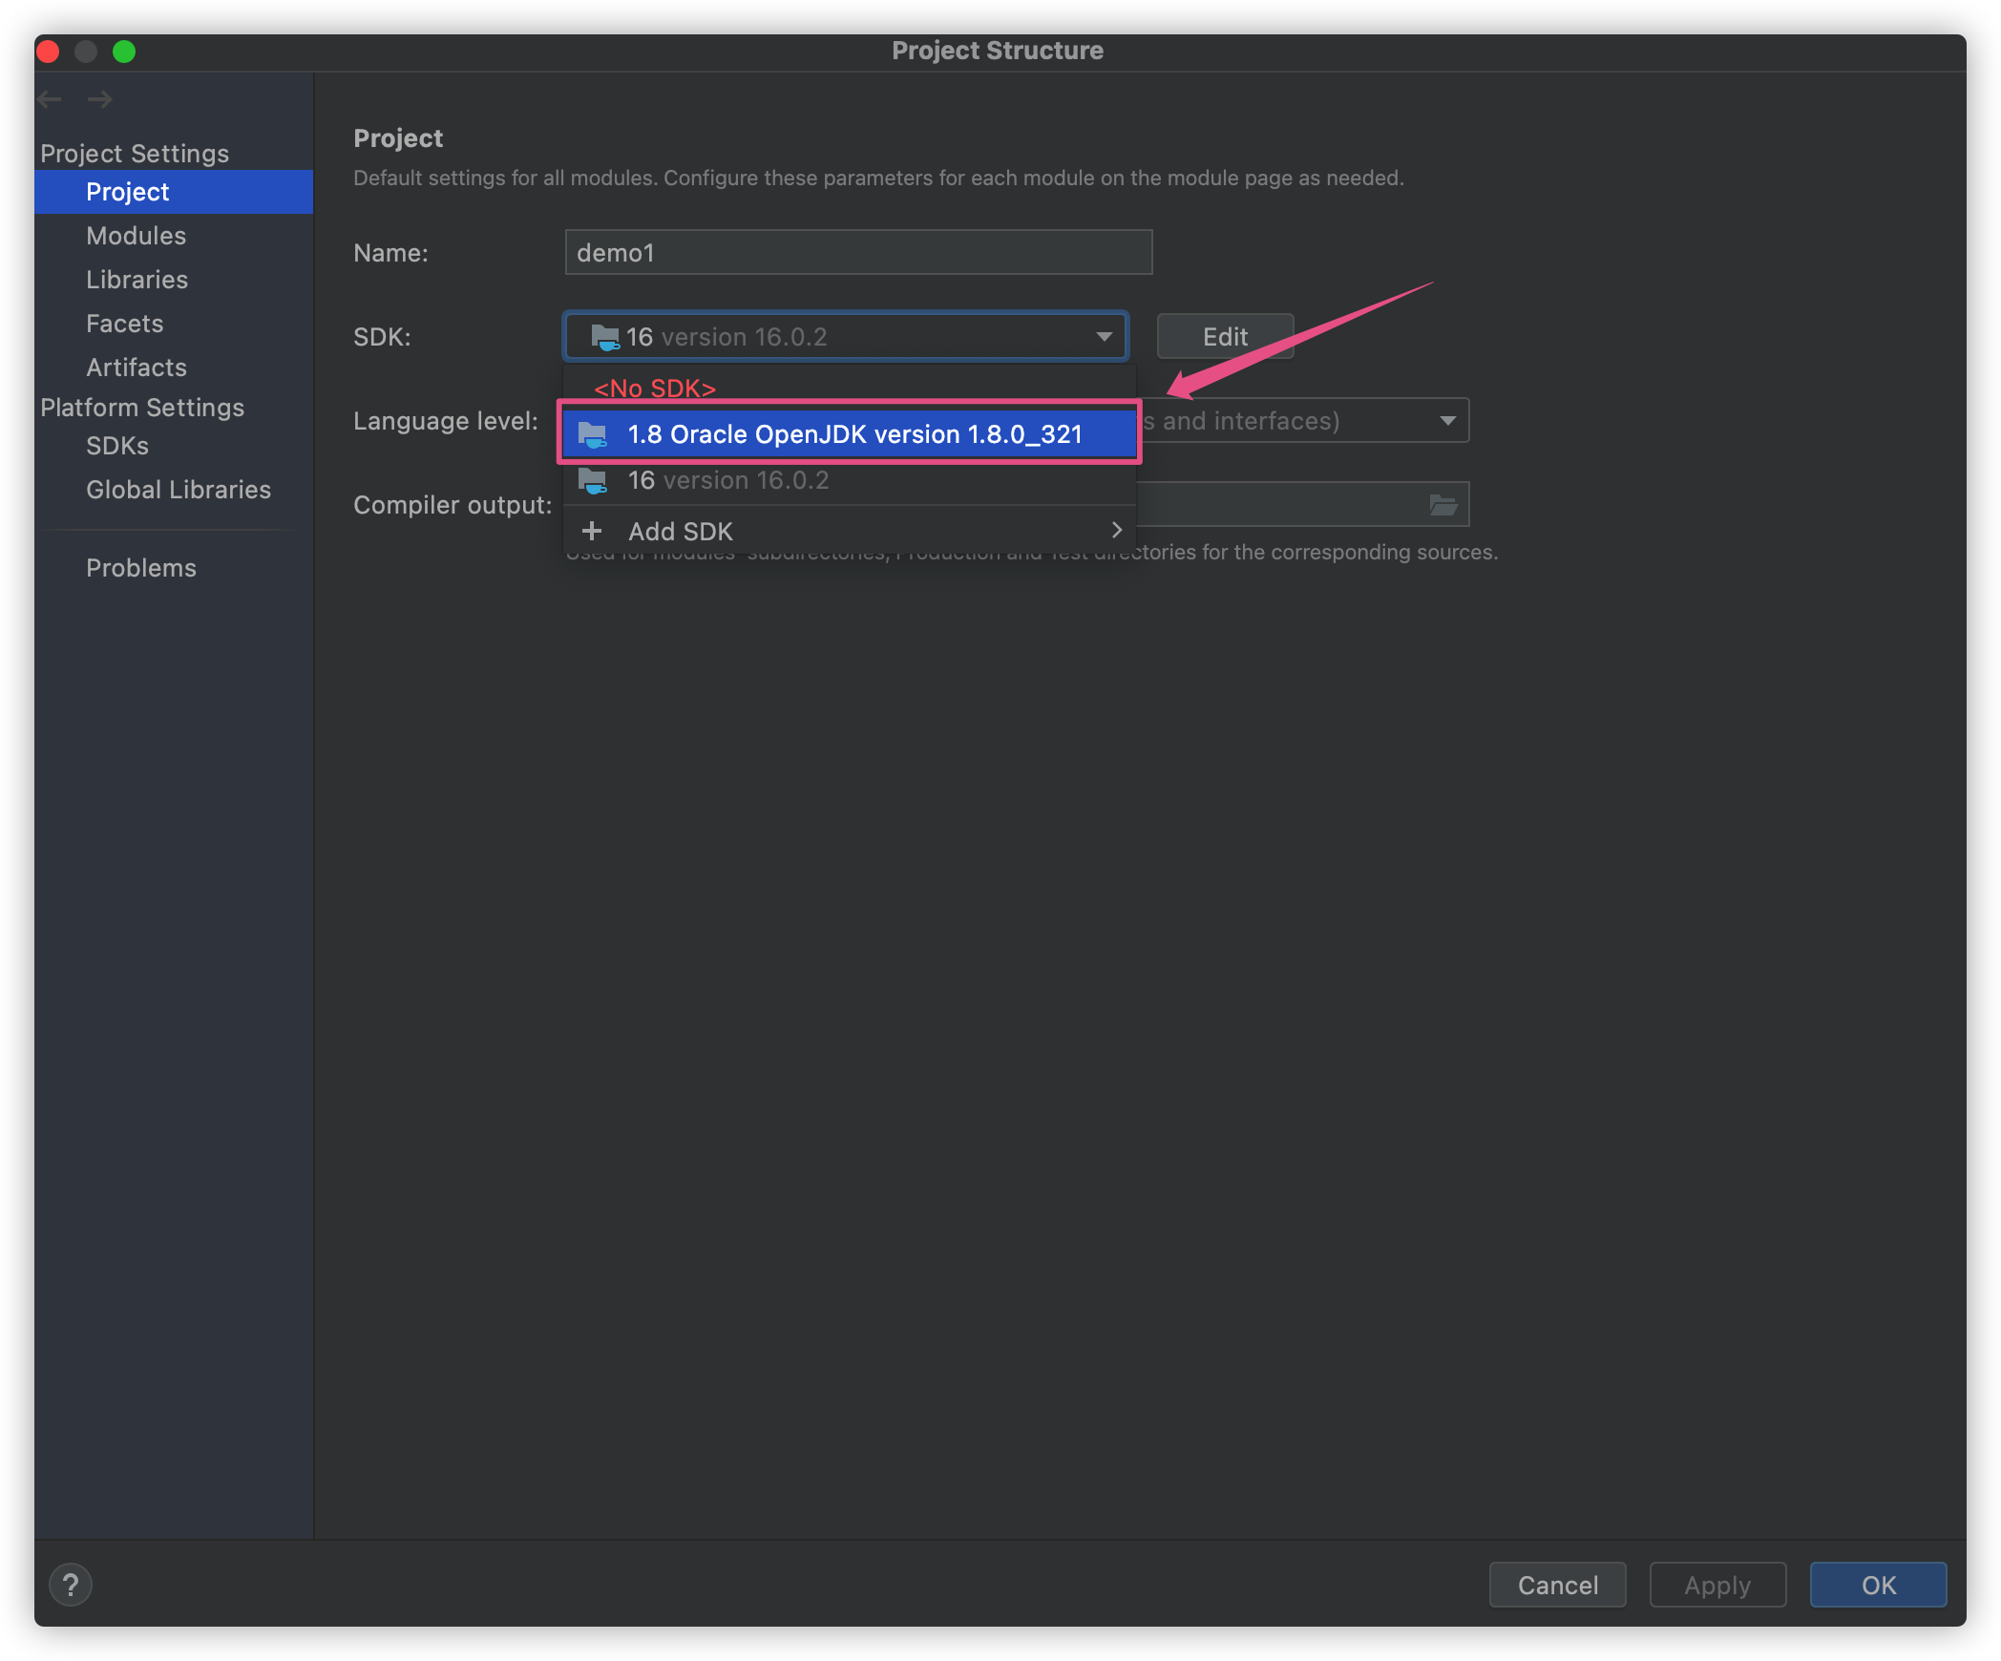Click the SDK: label
2001x1661 pixels.
pyautogui.click(x=382, y=337)
